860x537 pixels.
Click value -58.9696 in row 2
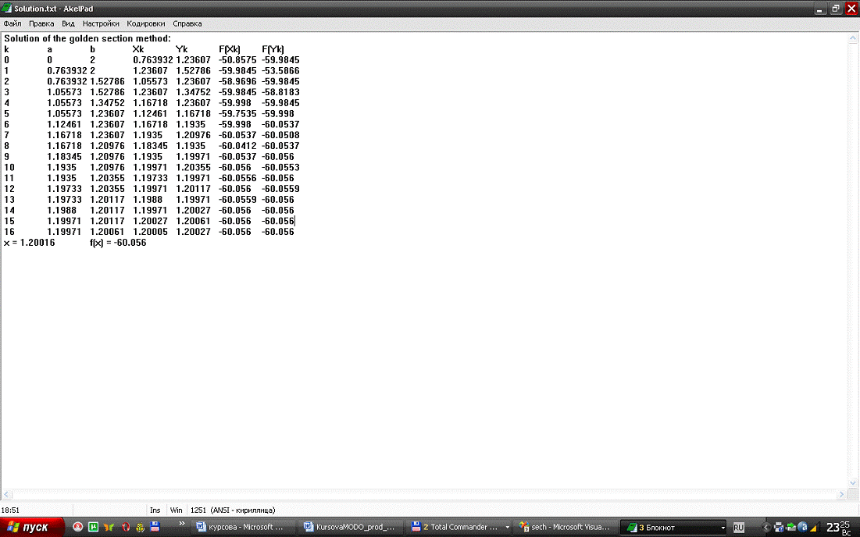(237, 81)
